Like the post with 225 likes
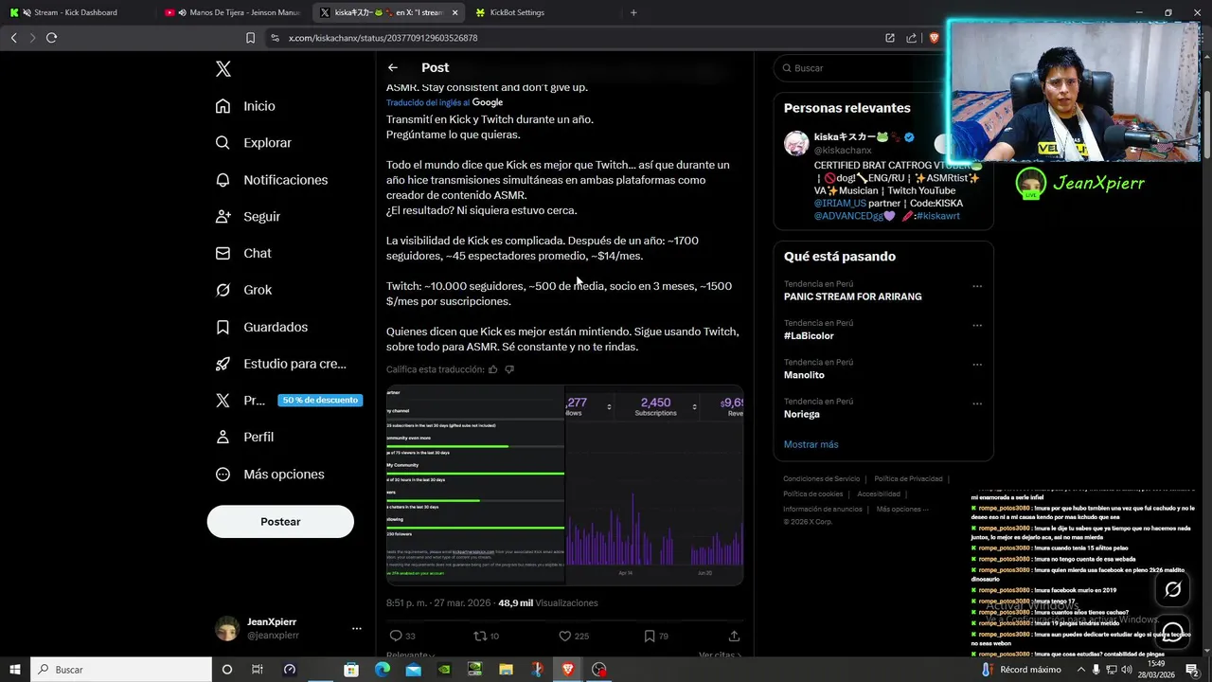The height and width of the screenshot is (682, 1212). [573, 636]
